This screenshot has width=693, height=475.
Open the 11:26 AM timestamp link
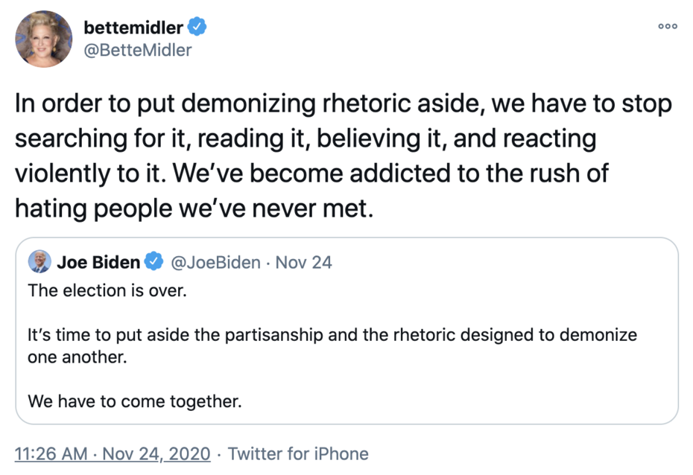click(x=48, y=453)
